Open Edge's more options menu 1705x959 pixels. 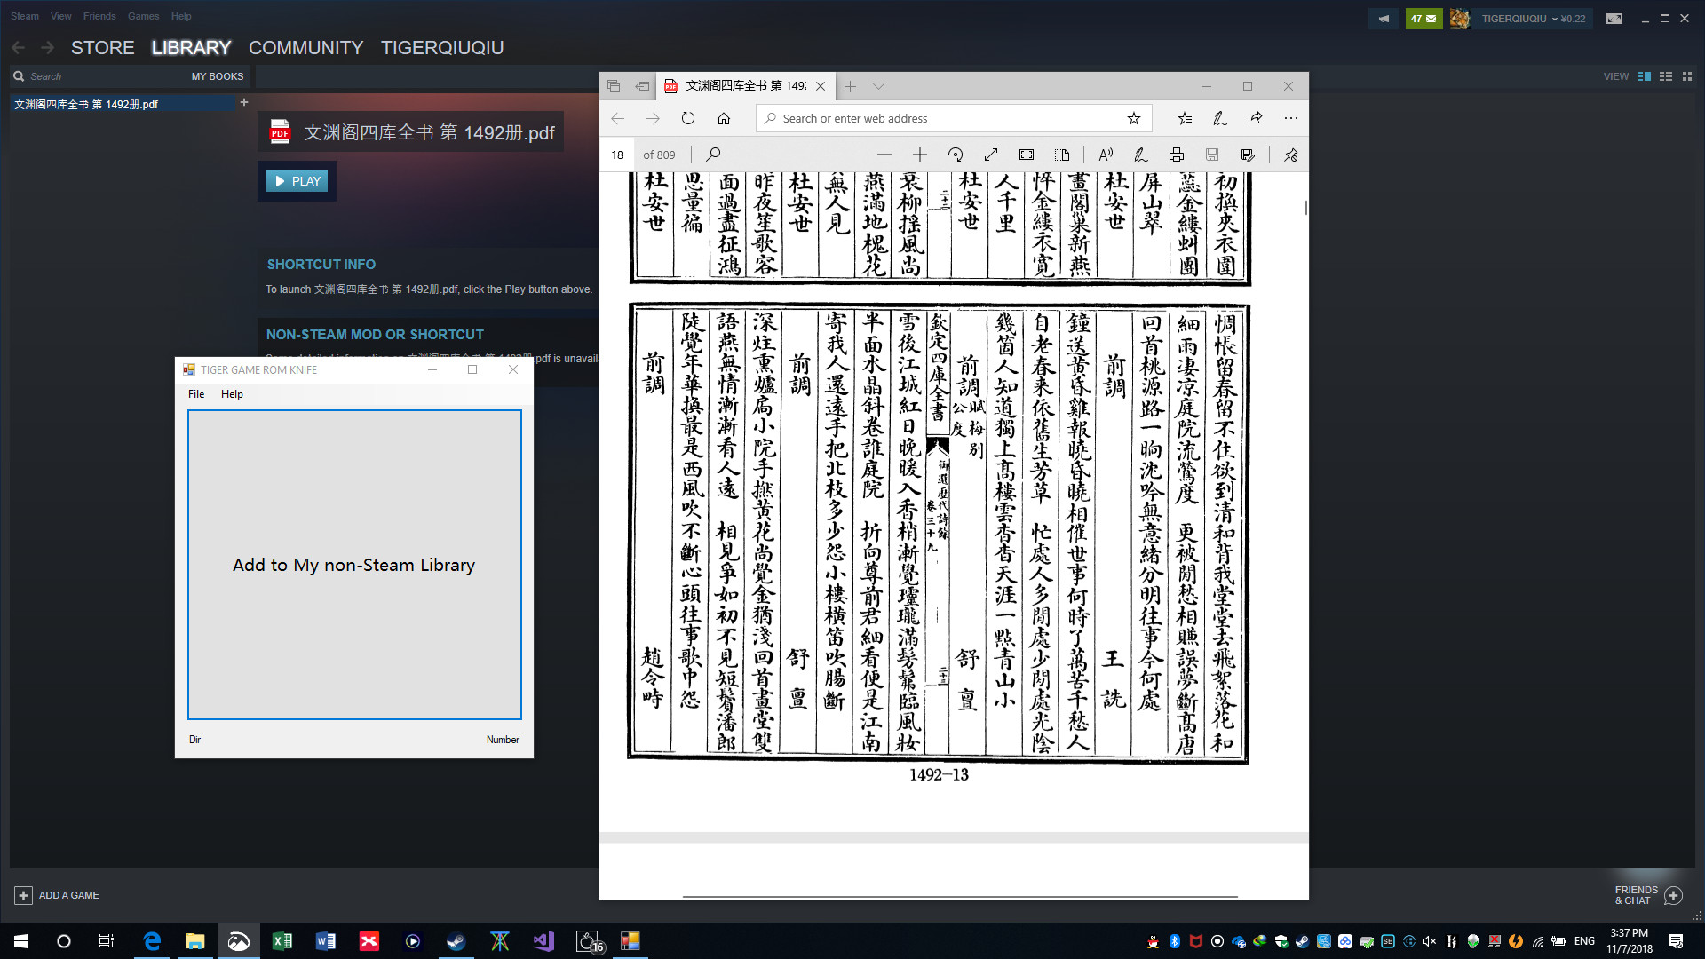1290,117
